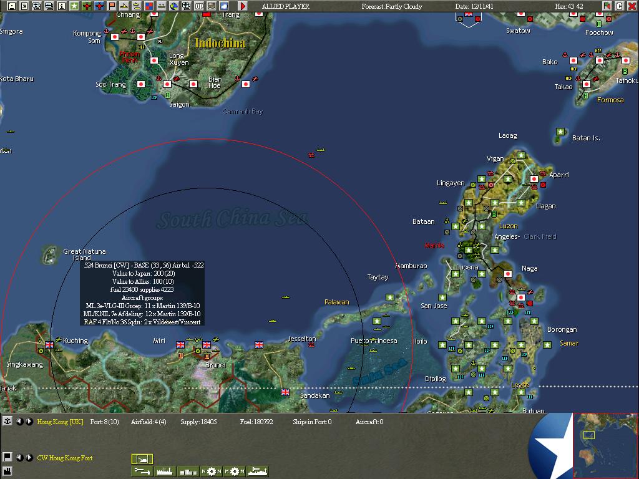Viewport: 639px width, 479px height.
Task: Click the 'ALLIED PLAYER' label
Action: pyautogui.click(x=286, y=6)
